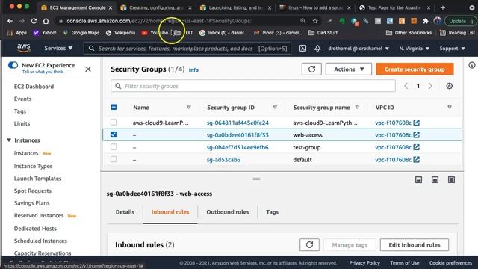Open the browser extensions puzzle icon

tap(426, 21)
